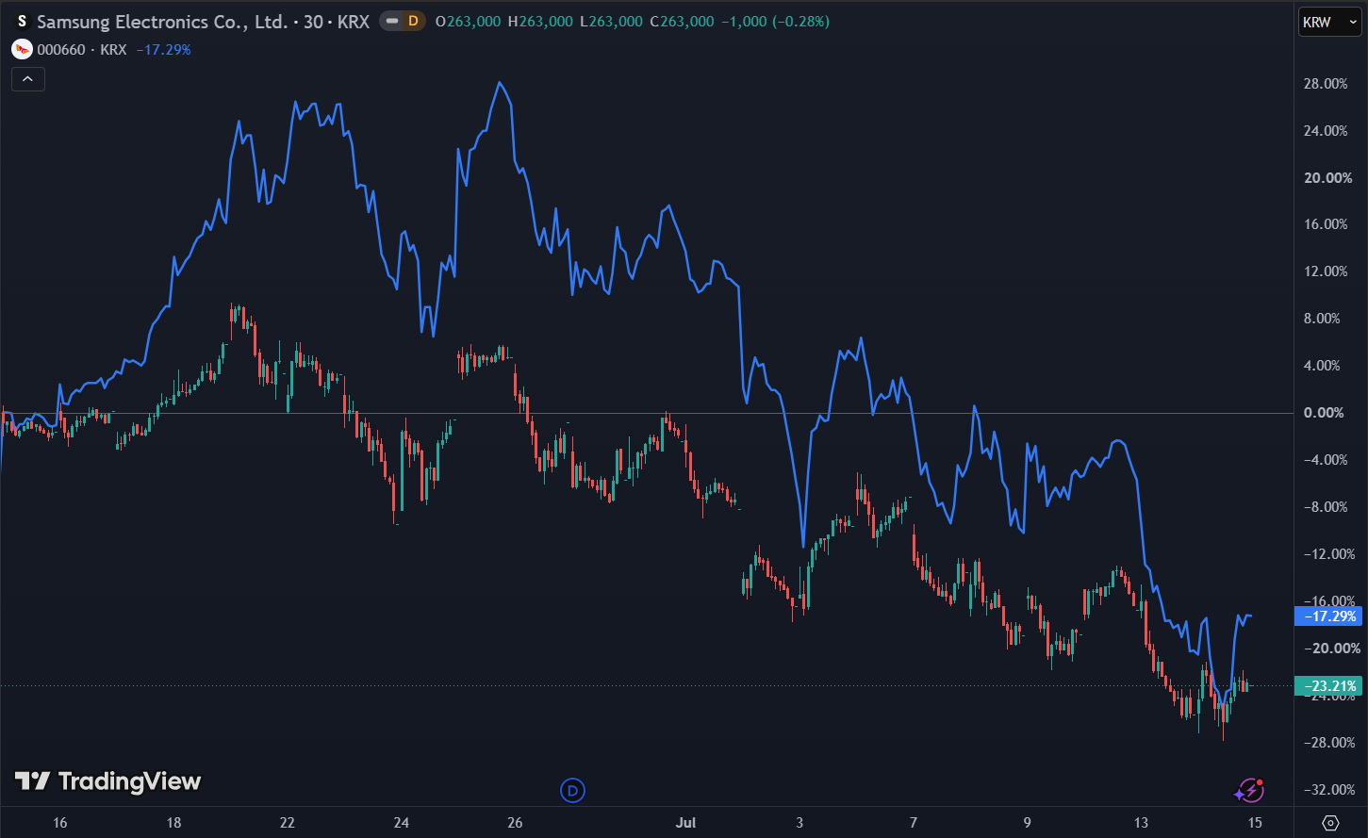This screenshot has width=1368, height=838.
Task: Click the blue D marker above the time axis
Action: 572,790
